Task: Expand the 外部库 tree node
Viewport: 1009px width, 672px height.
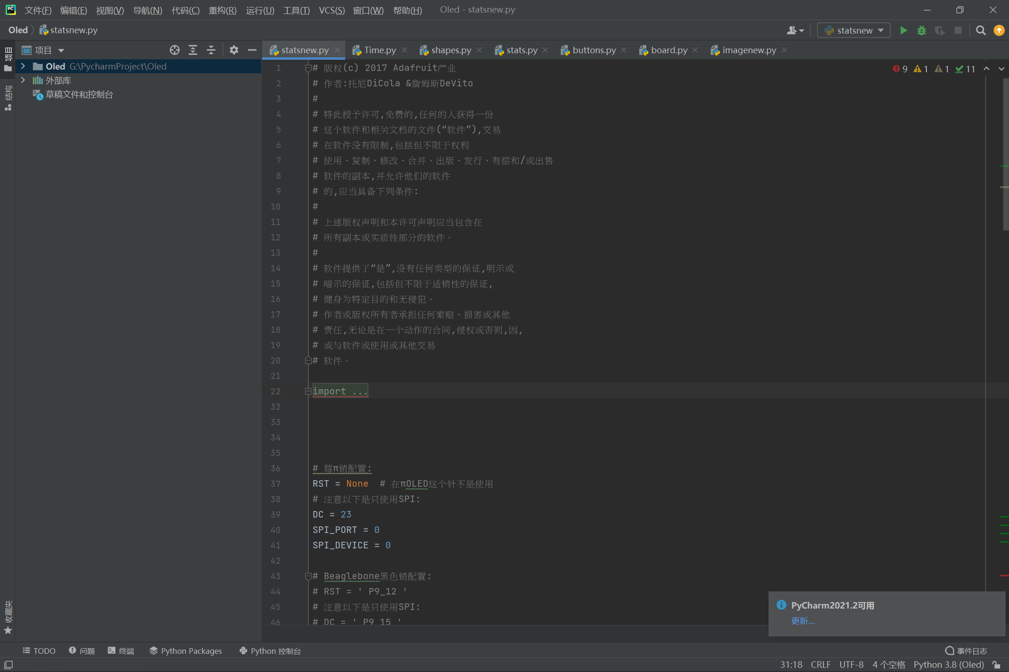Action: [x=23, y=80]
